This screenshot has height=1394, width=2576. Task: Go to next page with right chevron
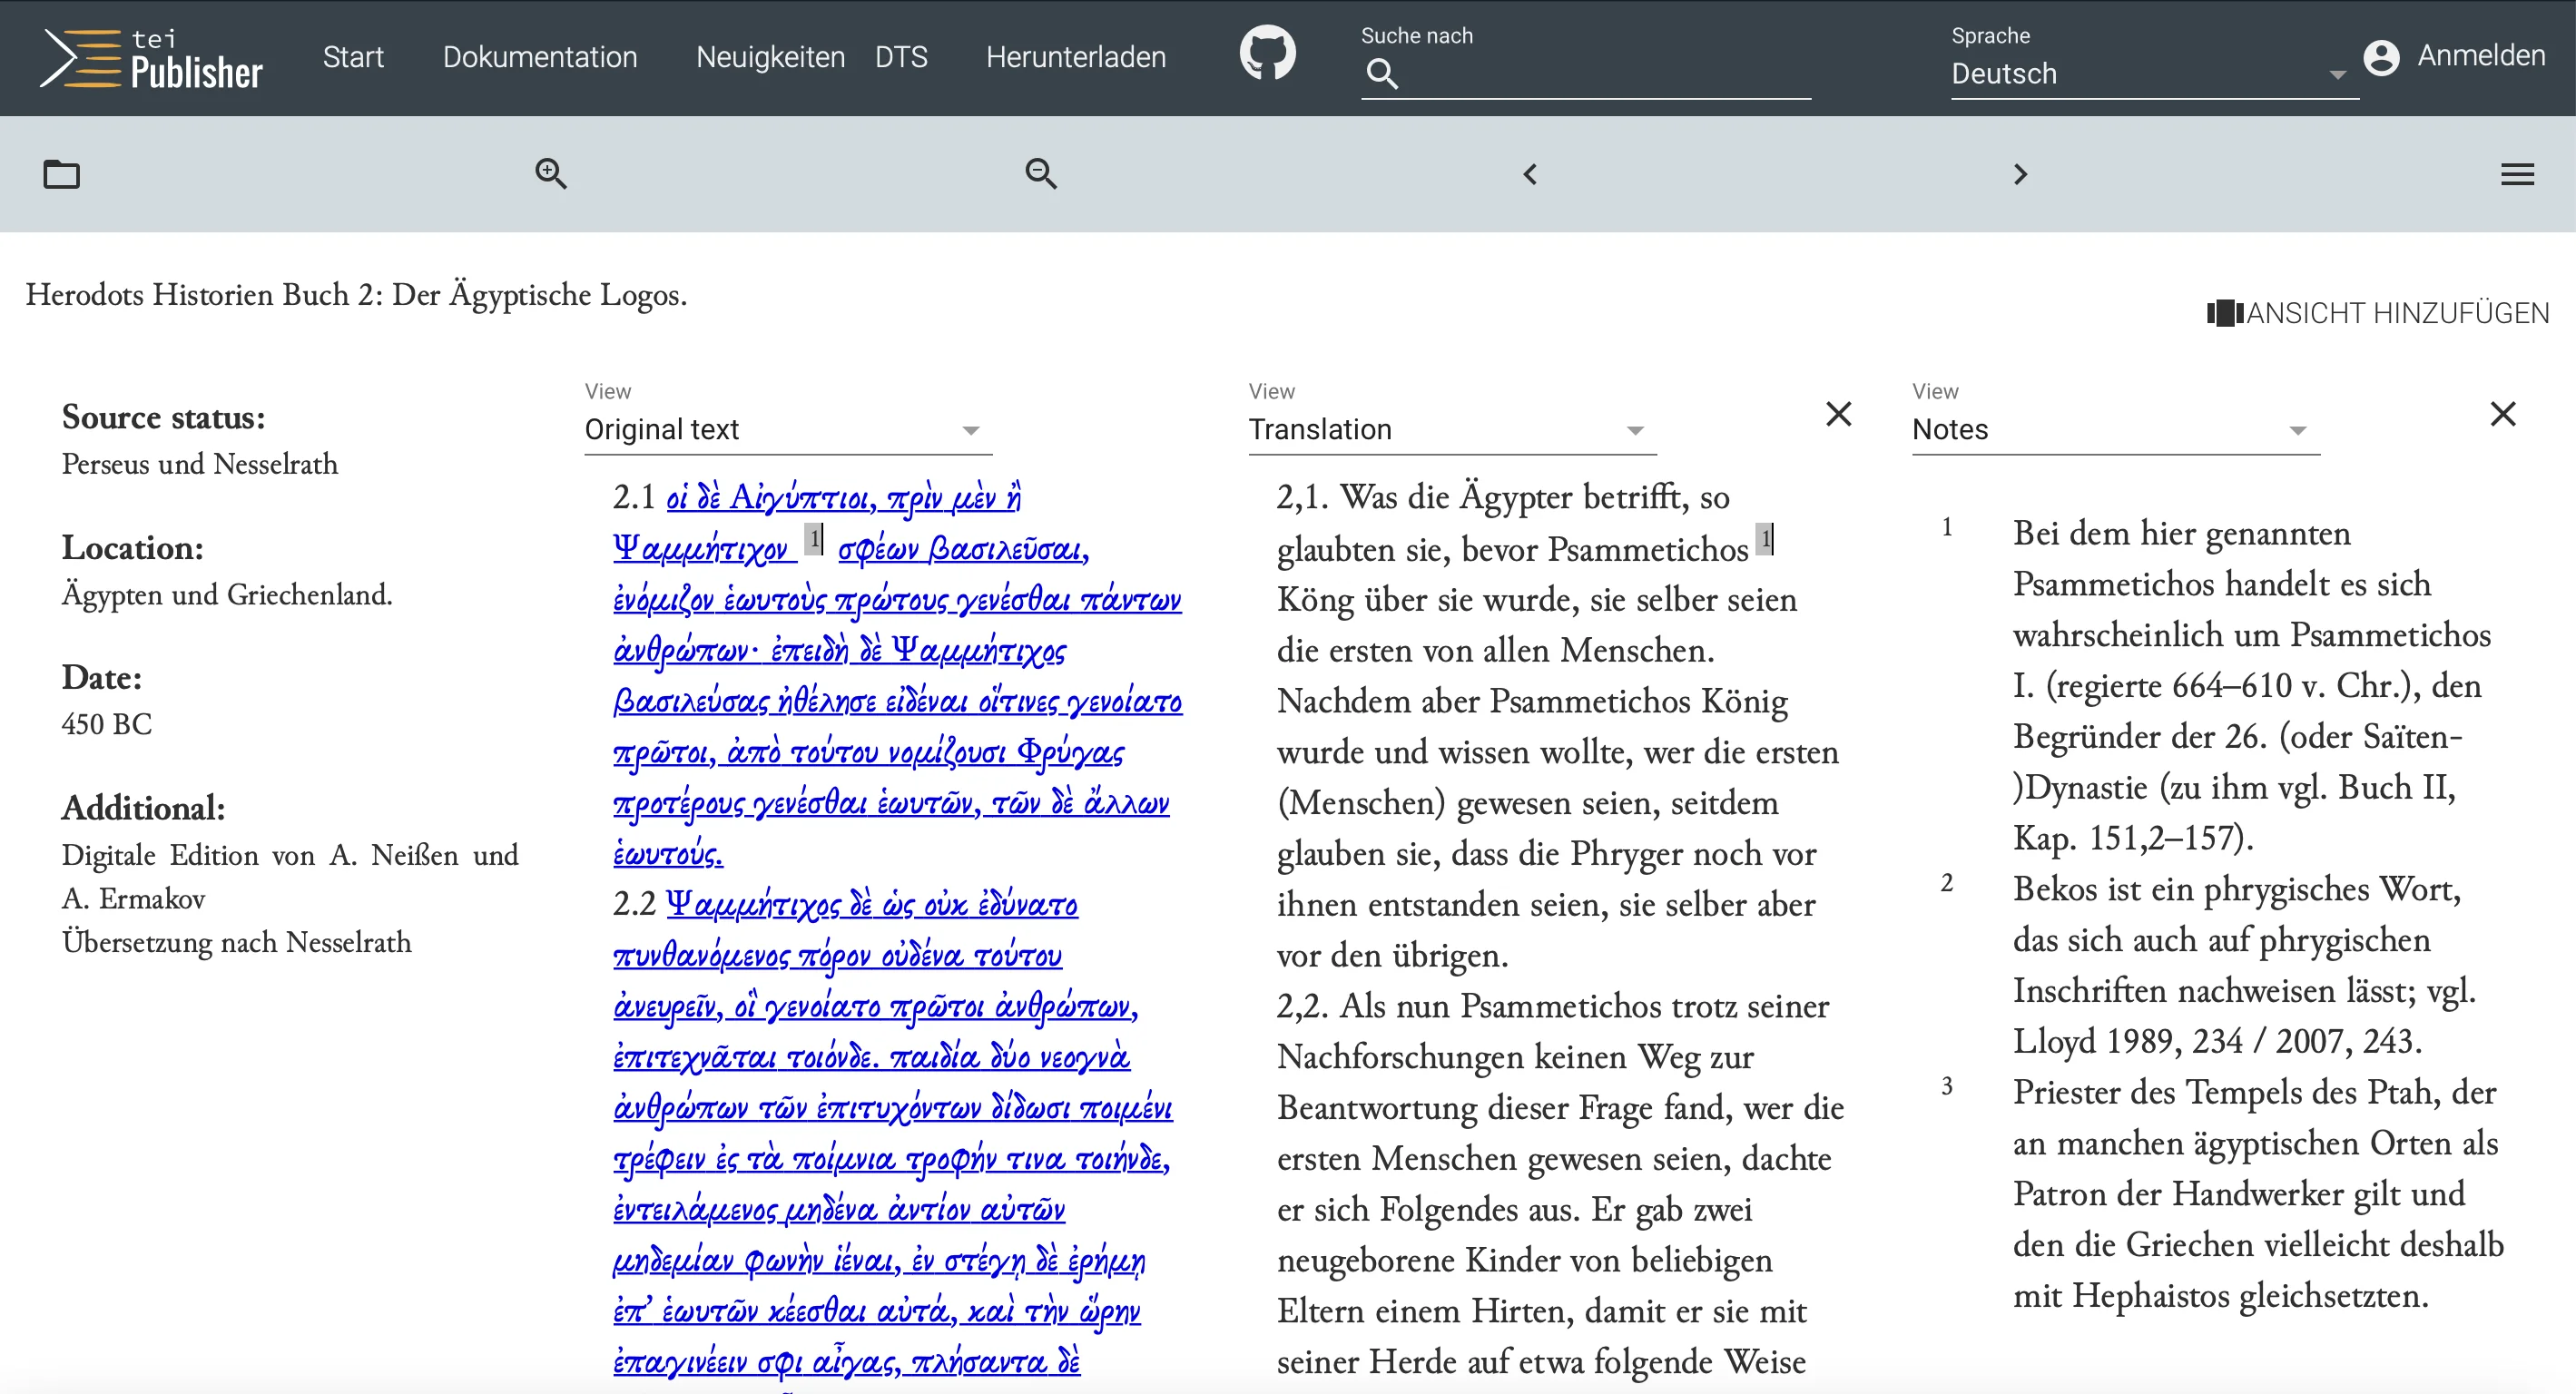pyautogui.click(x=2020, y=174)
